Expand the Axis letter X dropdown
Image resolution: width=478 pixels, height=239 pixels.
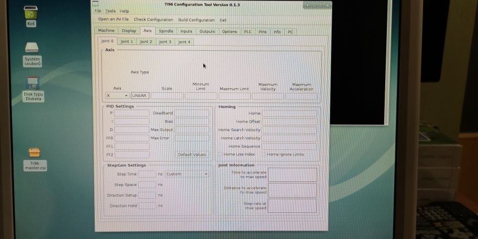pos(117,96)
